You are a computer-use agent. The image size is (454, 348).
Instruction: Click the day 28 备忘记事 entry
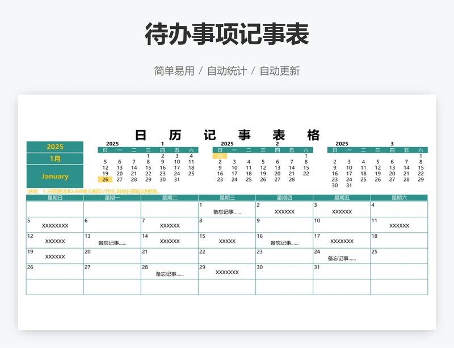[170, 274]
